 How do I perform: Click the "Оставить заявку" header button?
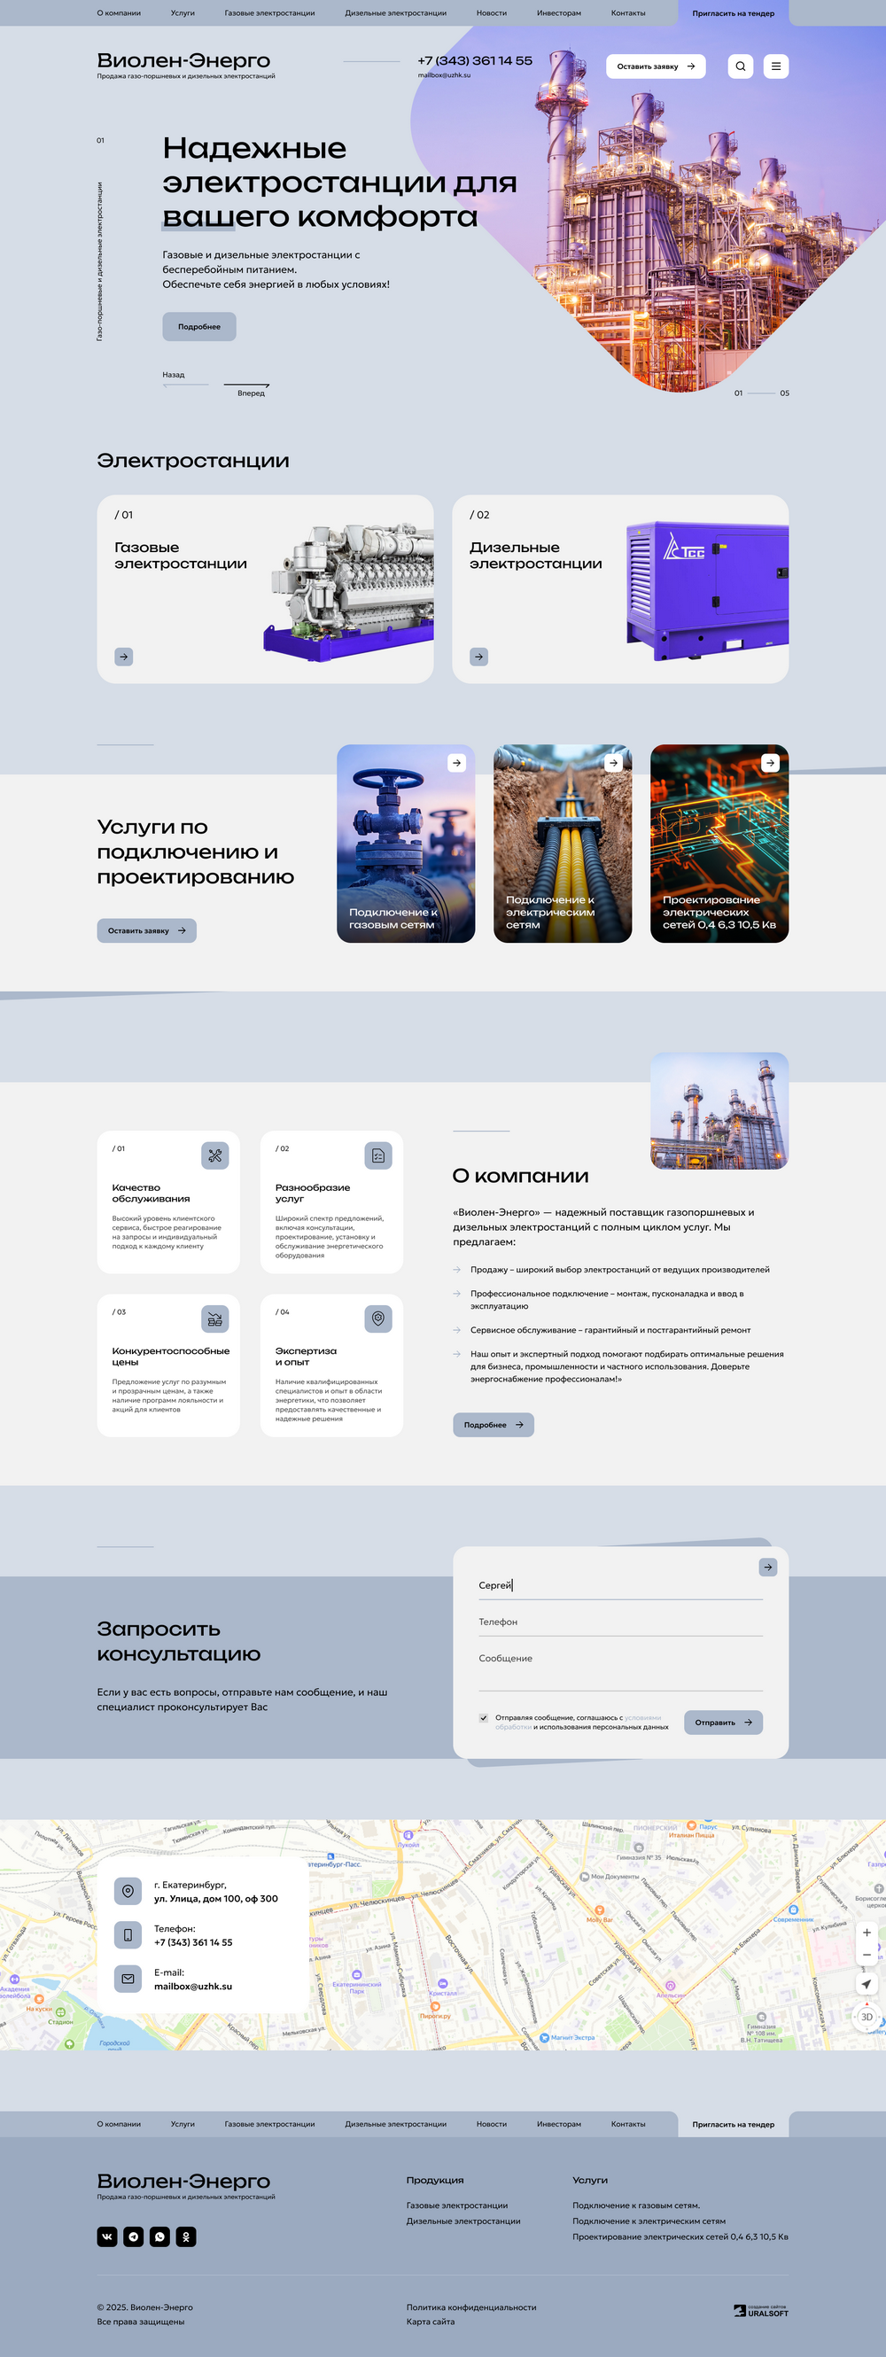pyautogui.click(x=655, y=66)
